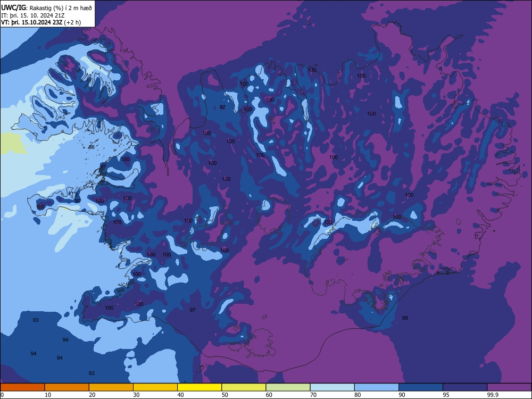Click the pale blue 70–80 legend swatch
532x399 pixels.
click(x=332, y=387)
